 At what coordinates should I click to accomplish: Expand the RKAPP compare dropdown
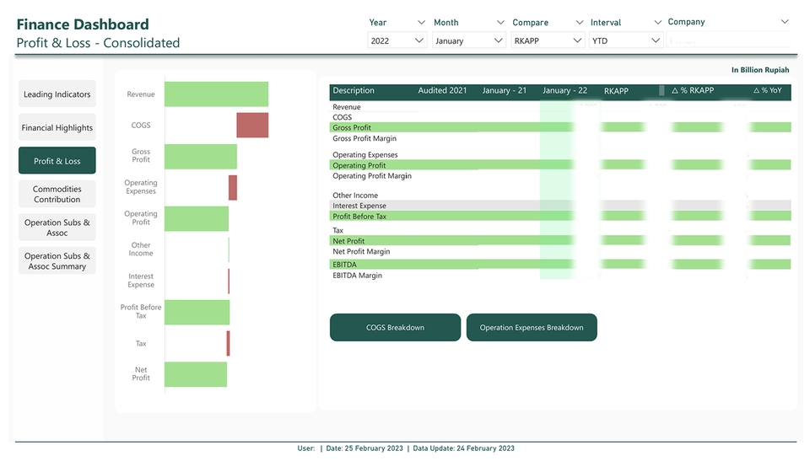(548, 40)
